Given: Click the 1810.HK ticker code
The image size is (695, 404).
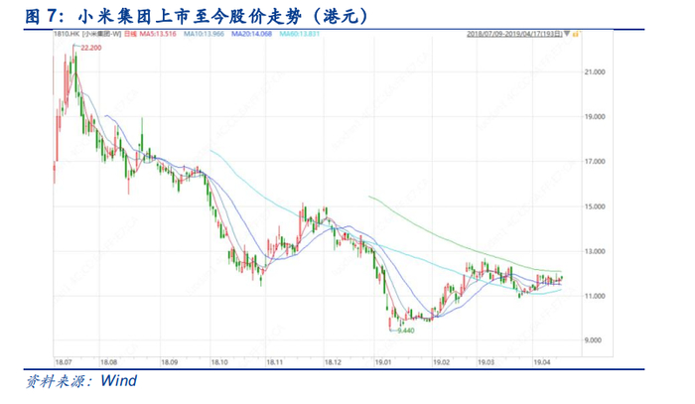Looking at the screenshot, I should click(x=67, y=34).
